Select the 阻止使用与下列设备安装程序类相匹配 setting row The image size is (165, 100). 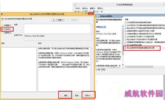point(145,28)
